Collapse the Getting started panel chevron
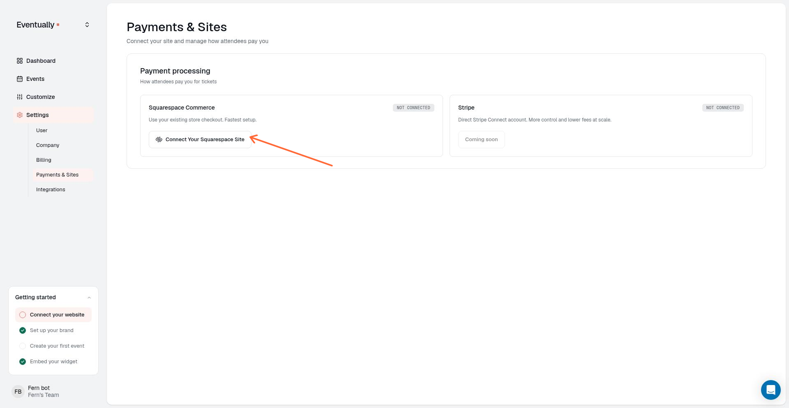Viewport: 789px width, 408px height. pyautogui.click(x=89, y=298)
